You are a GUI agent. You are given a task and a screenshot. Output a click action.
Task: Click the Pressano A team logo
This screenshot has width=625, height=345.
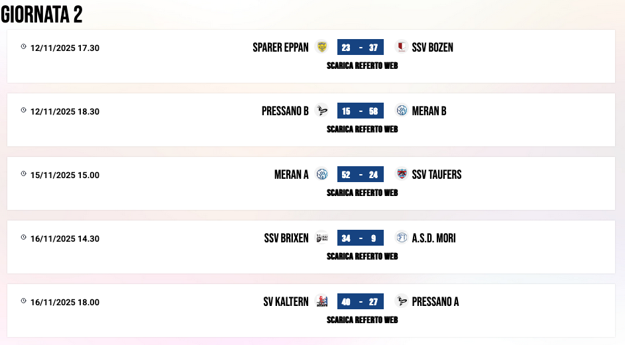pyautogui.click(x=401, y=301)
